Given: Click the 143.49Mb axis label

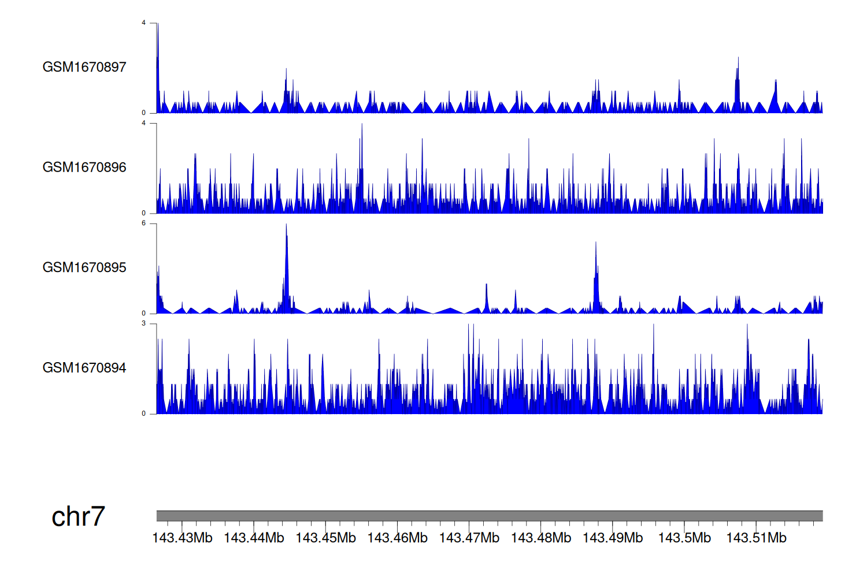Looking at the screenshot, I should (612, 538).
